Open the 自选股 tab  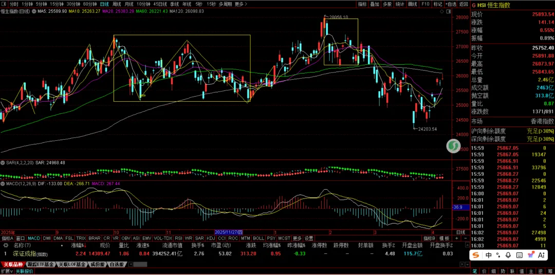click(x=117, y=264)
